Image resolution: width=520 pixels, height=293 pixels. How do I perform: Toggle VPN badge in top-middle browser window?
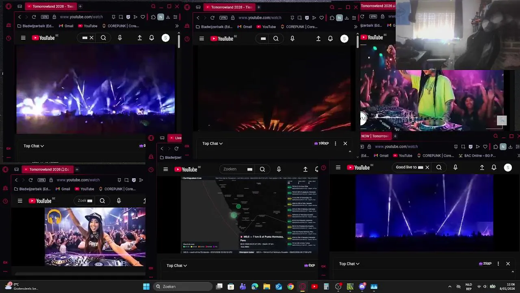[x=223, y=18]
